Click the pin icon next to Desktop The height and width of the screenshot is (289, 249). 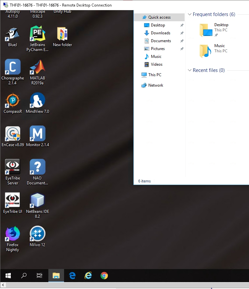[182, 25]
